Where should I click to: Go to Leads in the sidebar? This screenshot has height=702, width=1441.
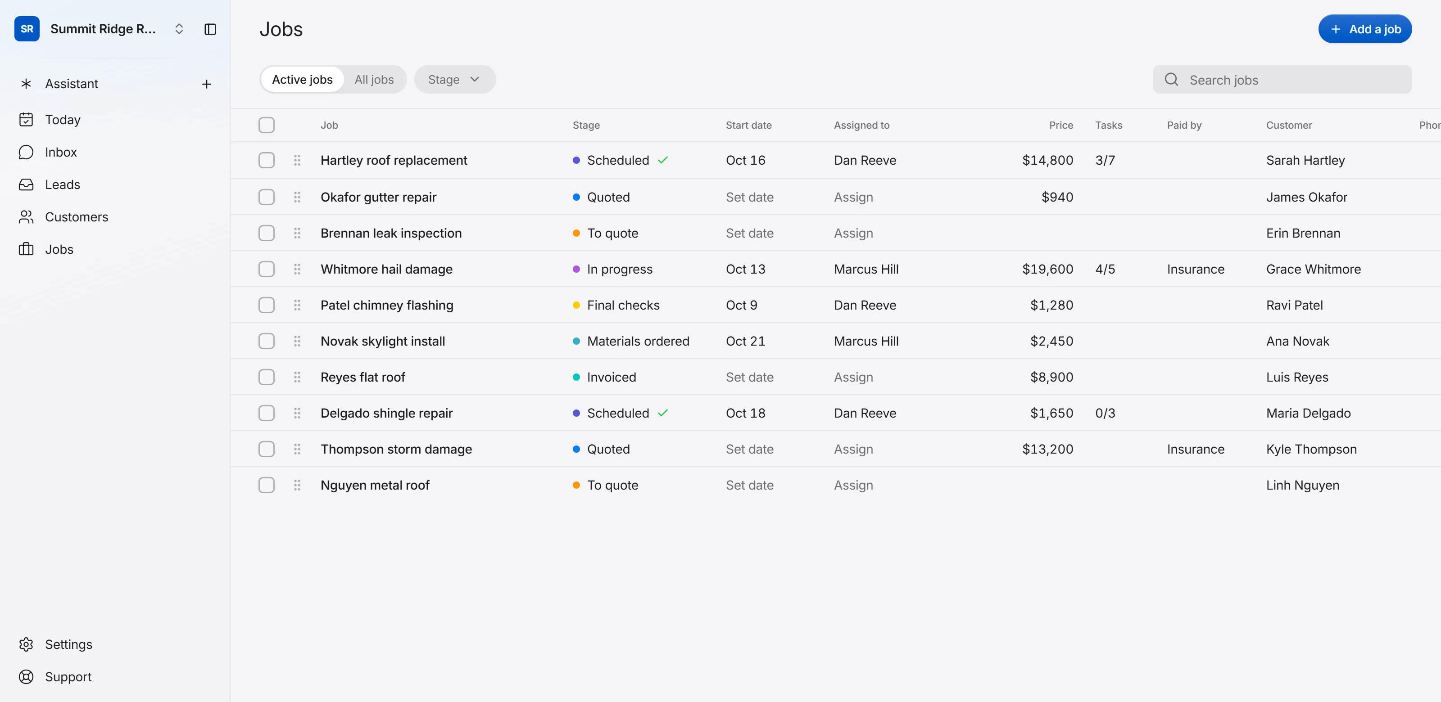click(x=63, y=184)
